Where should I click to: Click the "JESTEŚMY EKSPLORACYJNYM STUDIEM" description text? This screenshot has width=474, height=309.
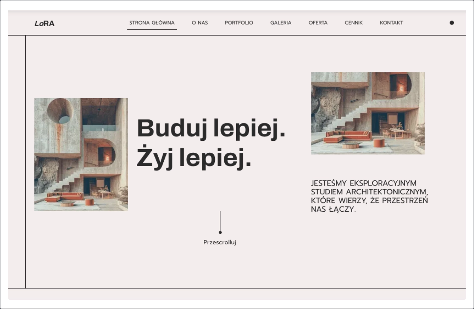369,196
